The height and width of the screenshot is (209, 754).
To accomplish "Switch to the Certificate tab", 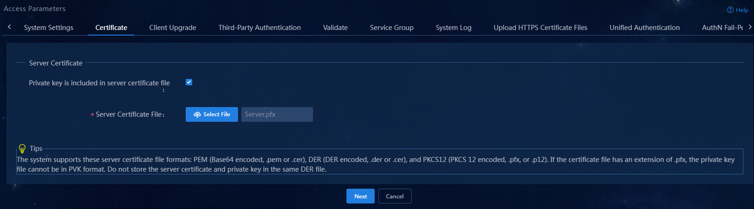I will coord(111,28).
